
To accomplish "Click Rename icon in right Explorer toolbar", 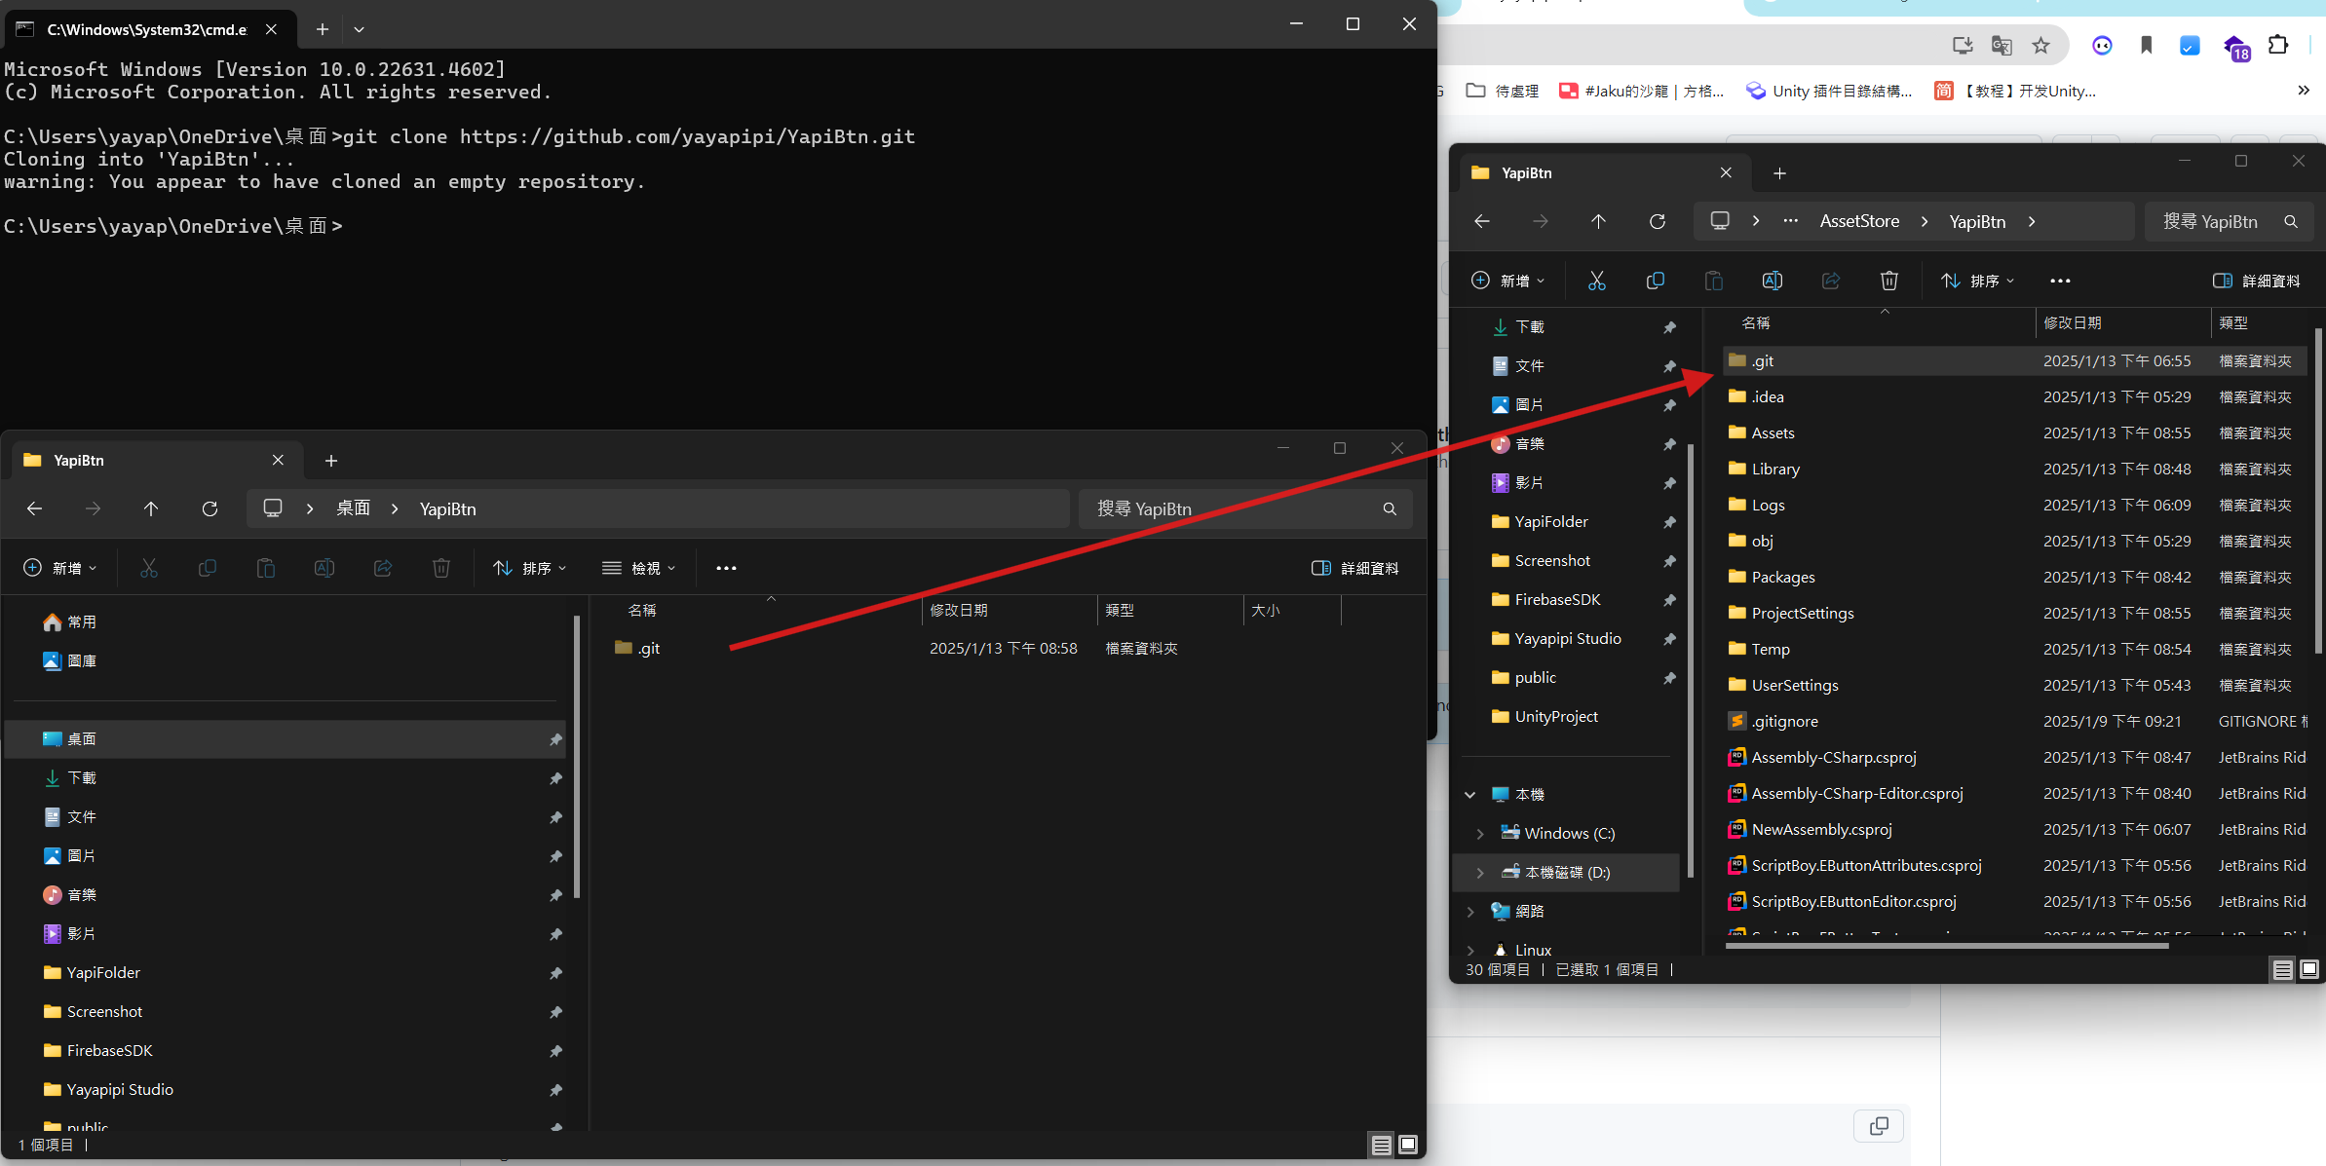I will coord(1772,281).
